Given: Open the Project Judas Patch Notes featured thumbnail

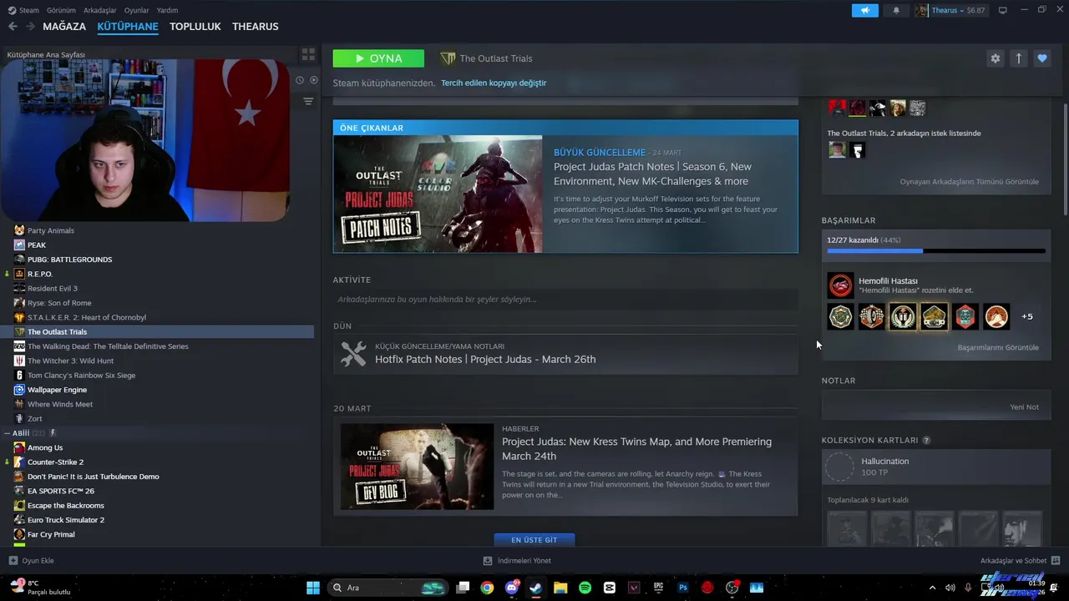Looking at the screenshot, I should click(x=438, y=194).
